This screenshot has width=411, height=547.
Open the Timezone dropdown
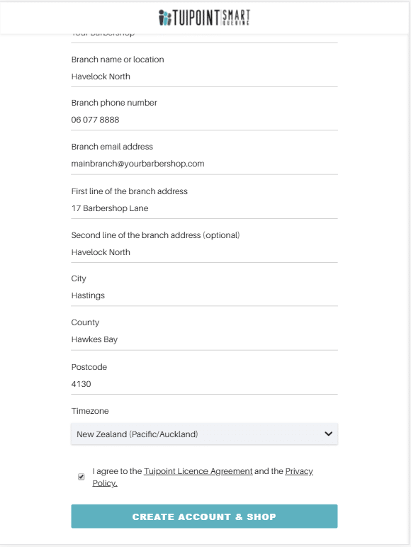tap(205, 434)
